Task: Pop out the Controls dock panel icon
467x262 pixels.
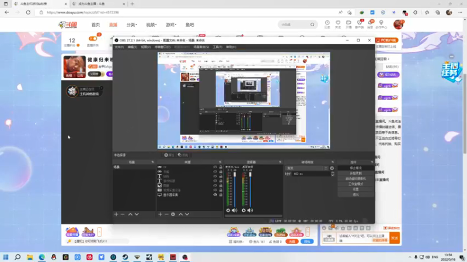Action: (372, 162)
